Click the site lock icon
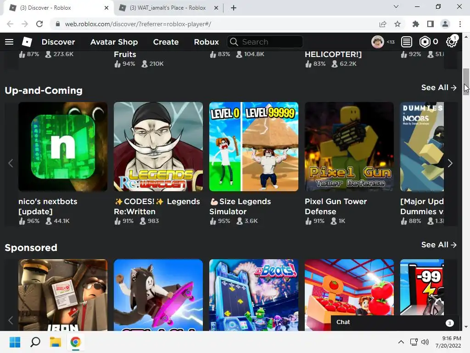This screenshot has height=353, width=470. pos(58,24)
